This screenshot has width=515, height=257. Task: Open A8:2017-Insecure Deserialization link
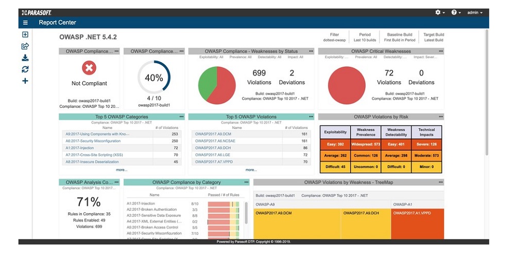[92, 161]
